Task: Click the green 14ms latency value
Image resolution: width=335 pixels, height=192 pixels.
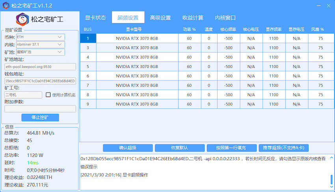Action: coord(33,163)
